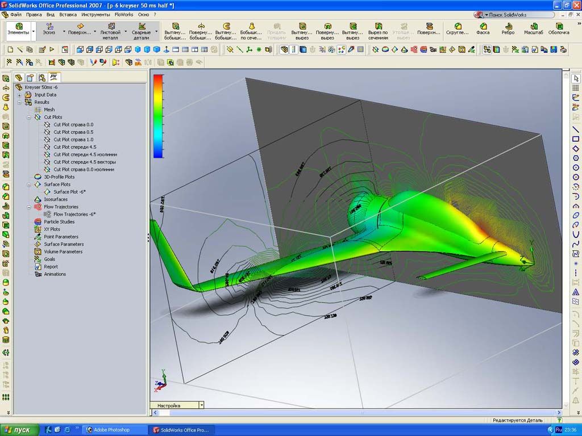
Task: Click the Вырез по сечениям tool icon
Action: coord(377,26)
